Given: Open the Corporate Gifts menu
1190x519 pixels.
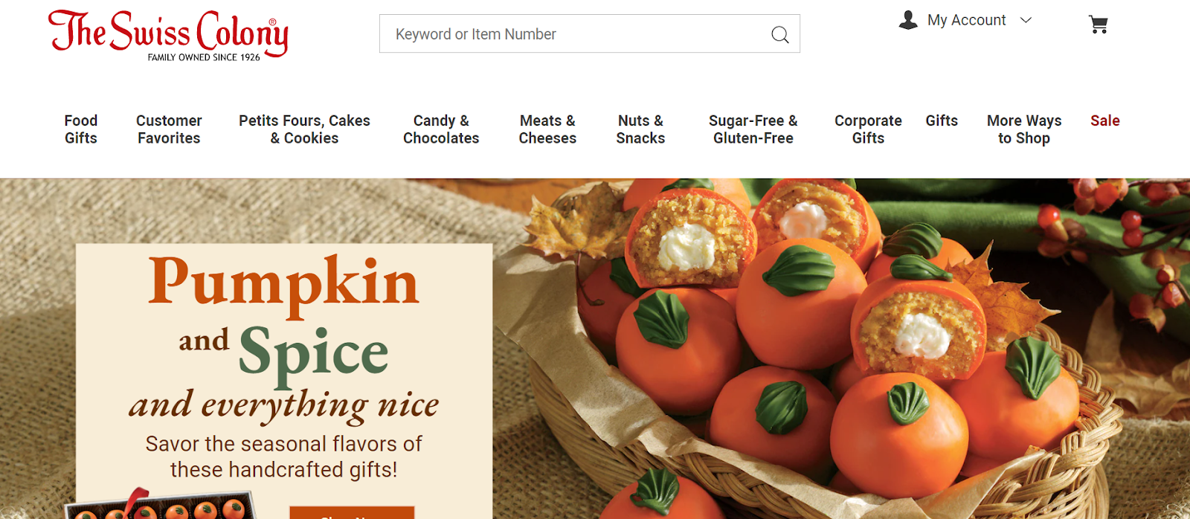Looking at the screenshot, I should tap(868, 129).
